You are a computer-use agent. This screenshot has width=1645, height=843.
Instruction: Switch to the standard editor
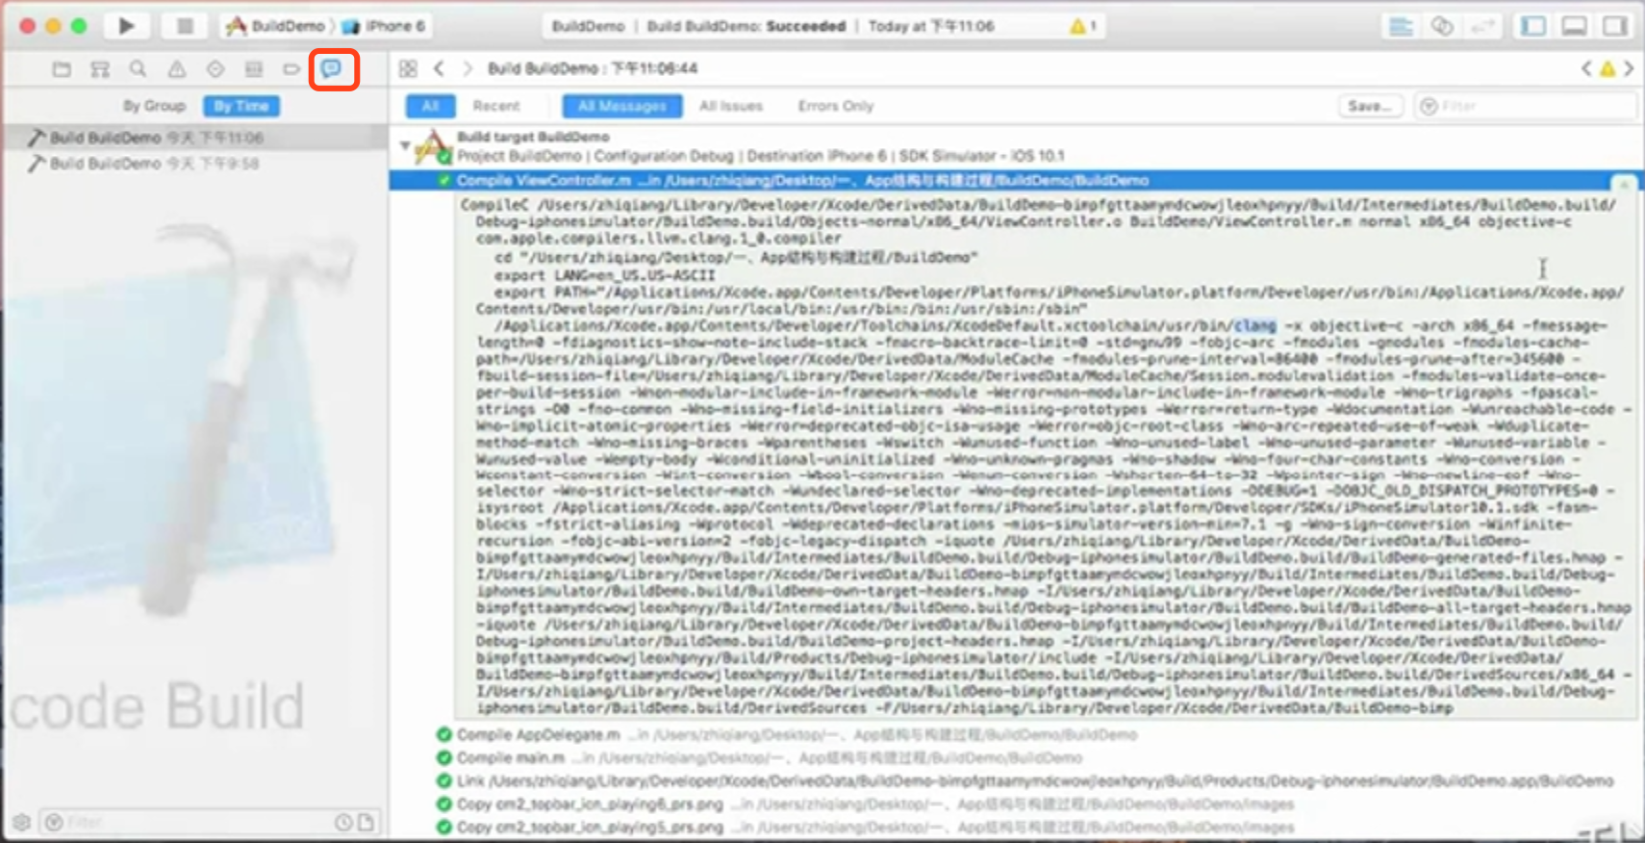pos(1401,26)
